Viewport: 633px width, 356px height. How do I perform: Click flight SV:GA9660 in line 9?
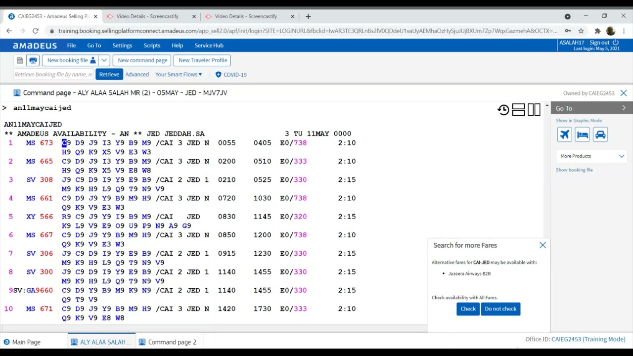click(33, 290)
